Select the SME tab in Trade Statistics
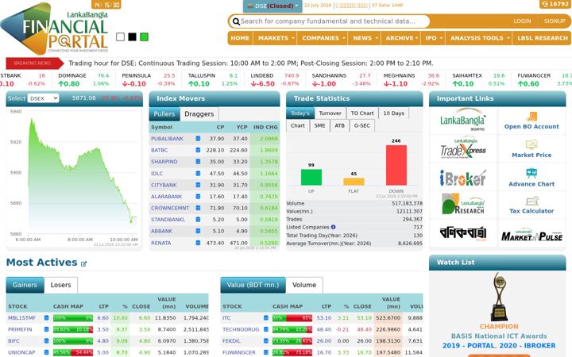 tap(319, 125)
